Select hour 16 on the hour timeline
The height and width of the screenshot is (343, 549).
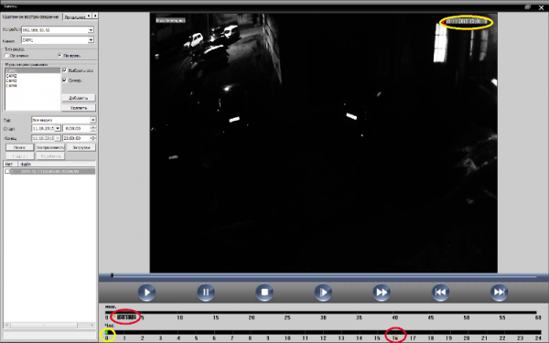(x=395, y=338)
